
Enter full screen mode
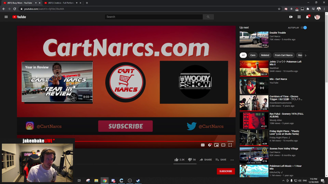(230, 145)
